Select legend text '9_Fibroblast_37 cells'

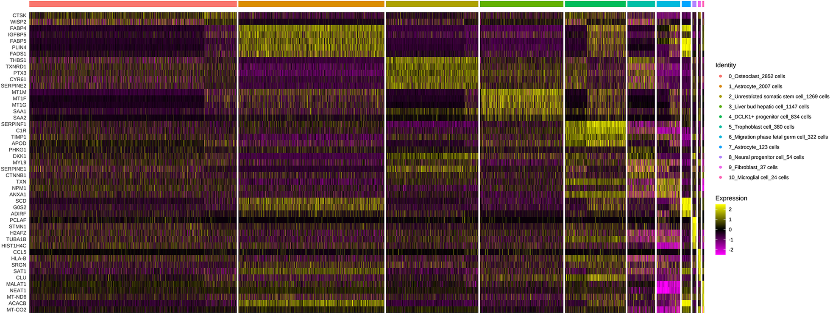click(x=753, y=167)
